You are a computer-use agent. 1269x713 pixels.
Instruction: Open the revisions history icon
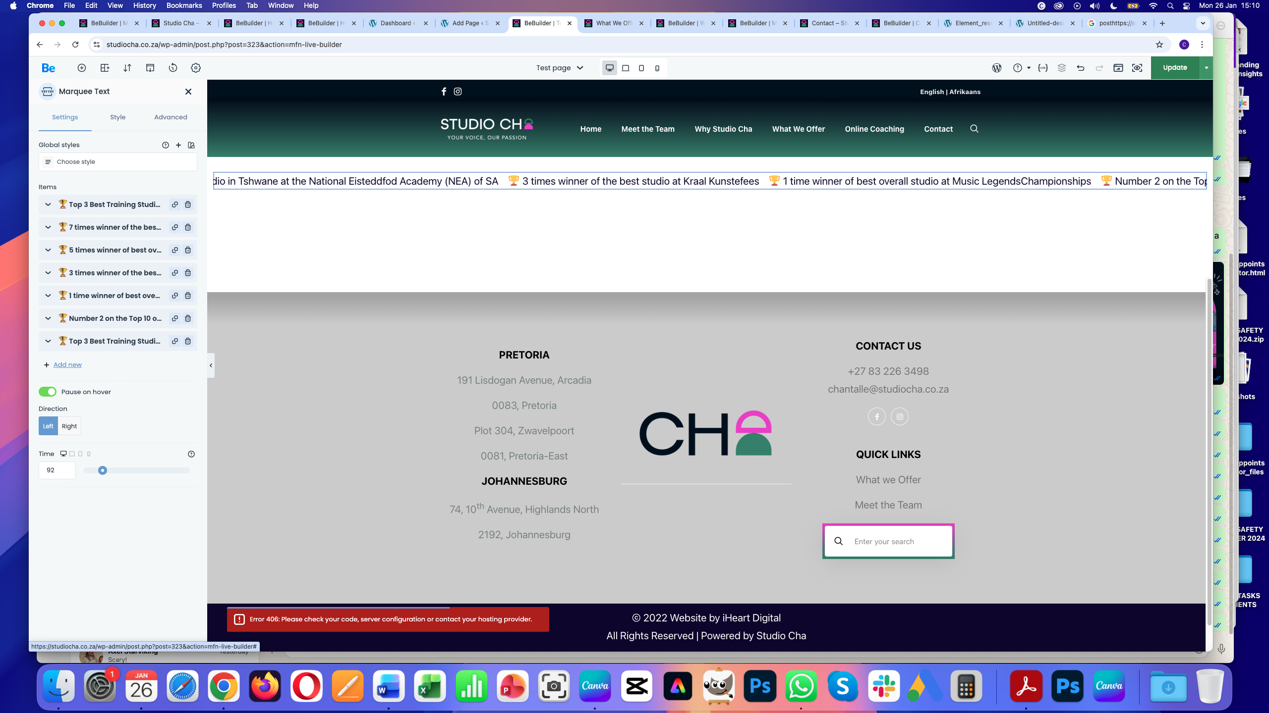click(173, 68)
